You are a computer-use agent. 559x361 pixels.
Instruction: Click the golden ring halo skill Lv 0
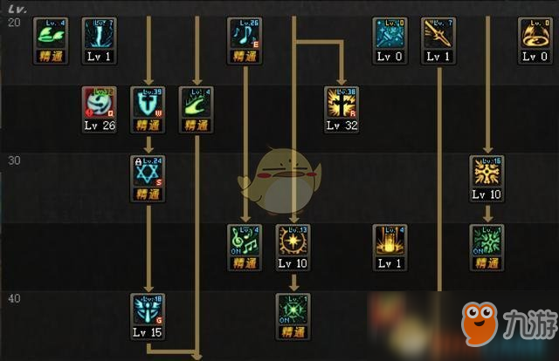click(535, 41)
